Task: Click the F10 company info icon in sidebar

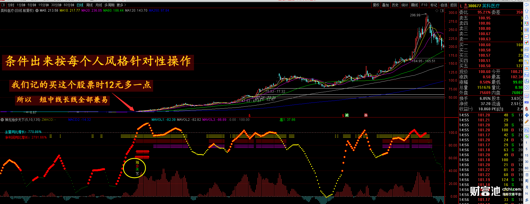Action: (x=527, y=56)
